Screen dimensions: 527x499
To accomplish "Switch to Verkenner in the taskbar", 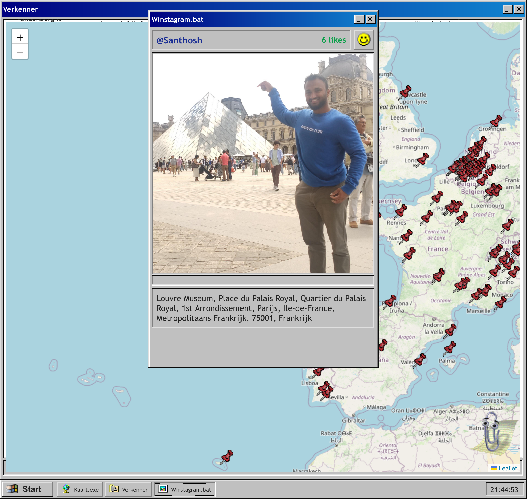I will pyautogui.click(x=129, y=489).
